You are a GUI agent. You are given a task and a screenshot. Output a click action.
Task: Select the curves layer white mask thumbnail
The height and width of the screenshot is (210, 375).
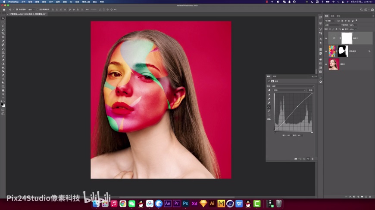(x=347, y=38)
